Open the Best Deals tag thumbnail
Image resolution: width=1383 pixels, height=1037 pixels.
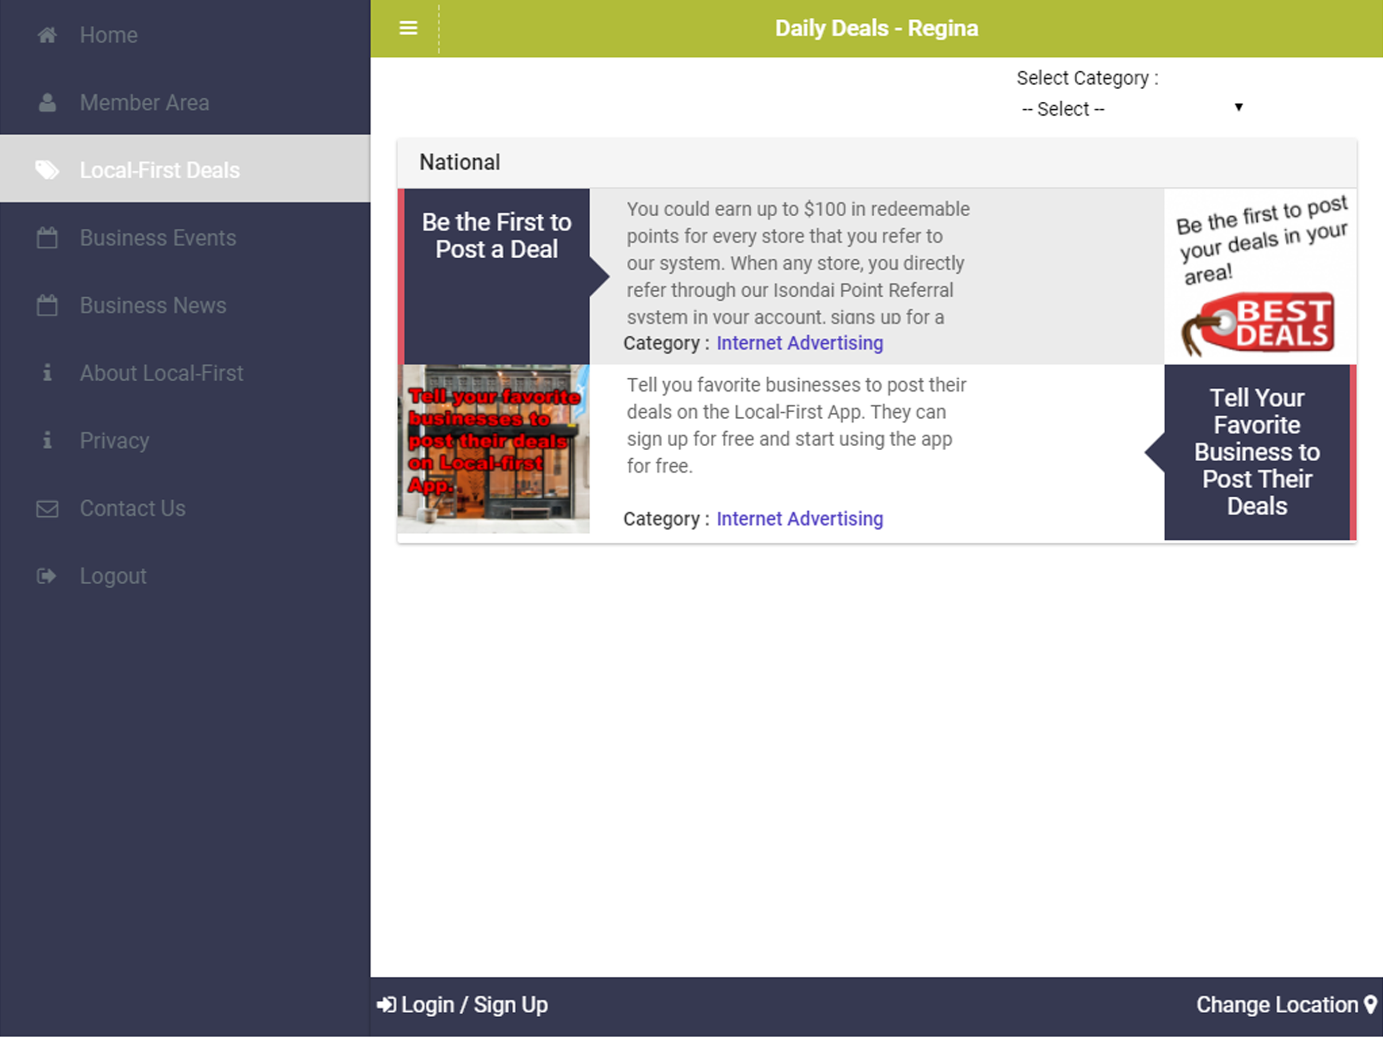point(1260,276)
